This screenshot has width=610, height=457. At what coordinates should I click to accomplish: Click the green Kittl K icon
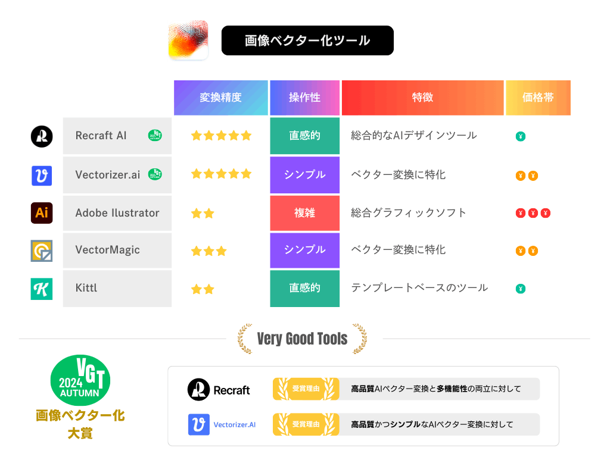click(42, 289)
